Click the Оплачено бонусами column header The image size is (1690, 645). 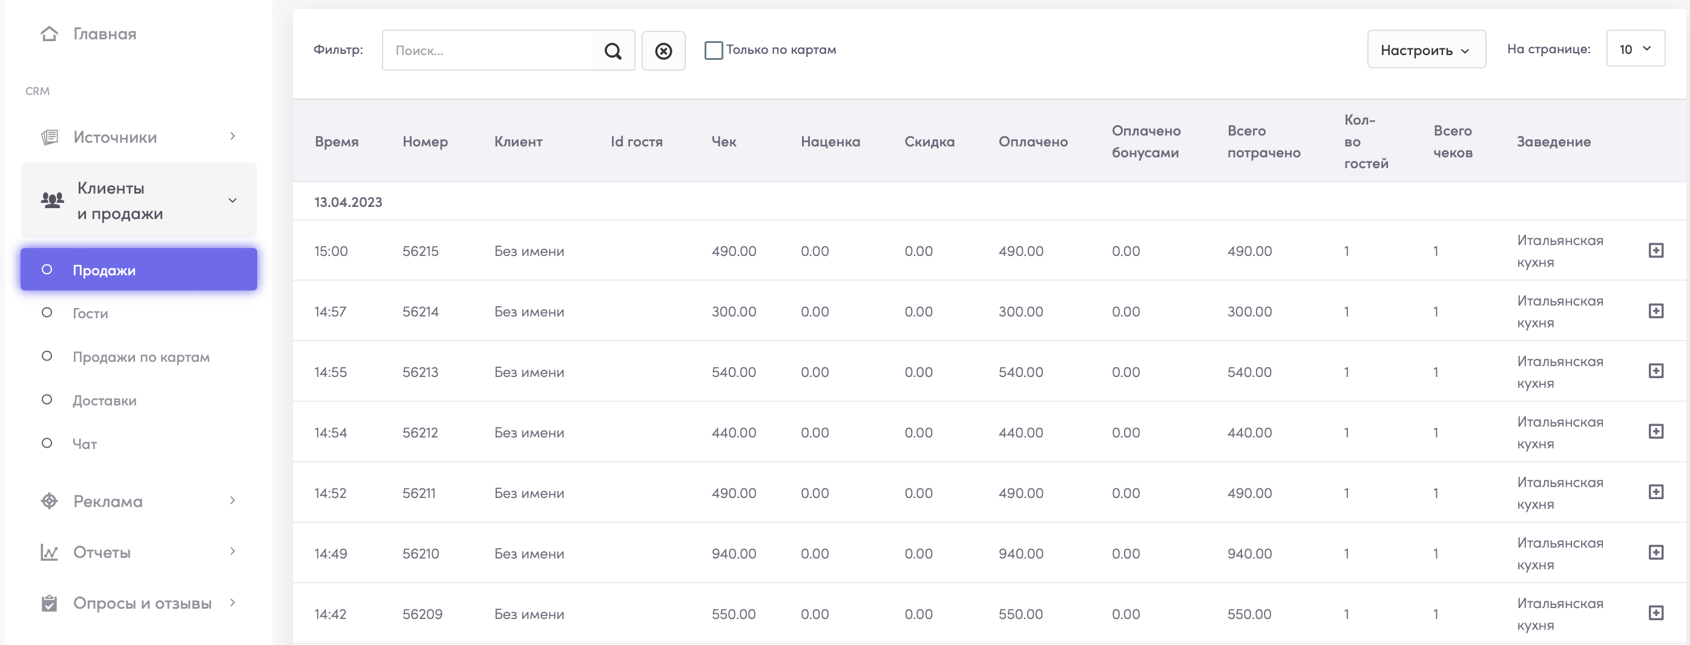pos(1145,142)
